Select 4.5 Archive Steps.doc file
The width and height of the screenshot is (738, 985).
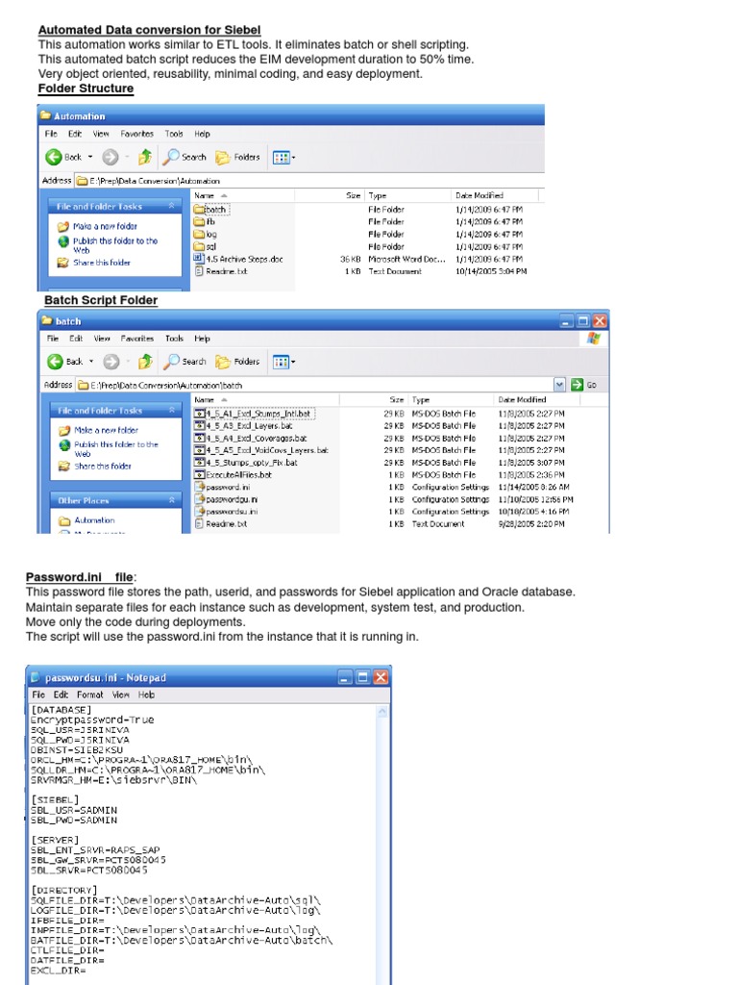tap(238, 259)
